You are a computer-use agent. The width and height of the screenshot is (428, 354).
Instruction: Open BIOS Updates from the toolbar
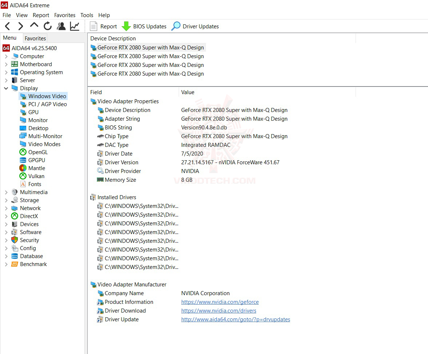pyautogui.click(x=144, y=27)
